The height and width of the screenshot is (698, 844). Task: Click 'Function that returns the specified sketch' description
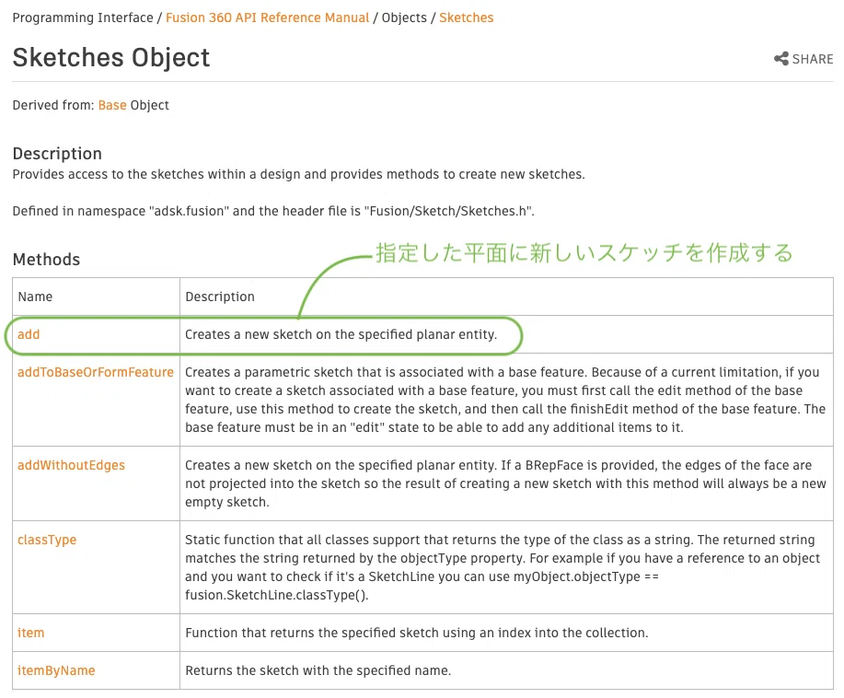[x=416, y=633]
